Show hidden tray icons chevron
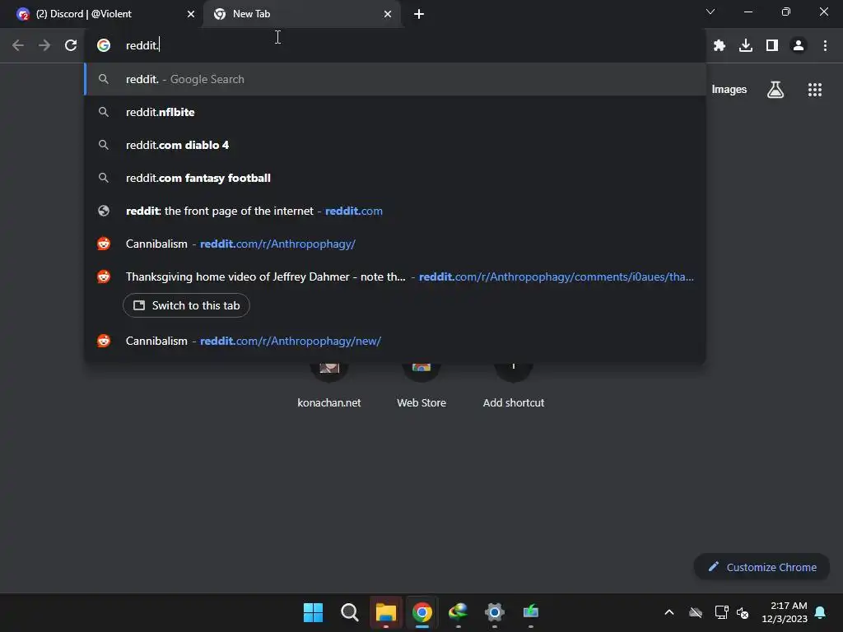The image size is (843, 632). [669, 612]
